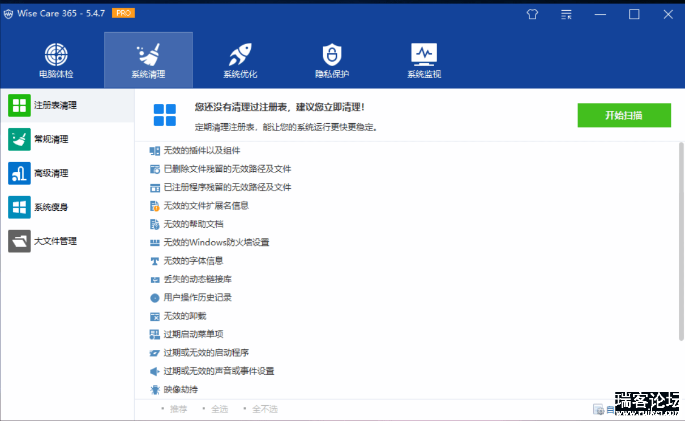The image size is (685, 421).
Task: Click the green 开始扫描 button
Action: [624, 115]
